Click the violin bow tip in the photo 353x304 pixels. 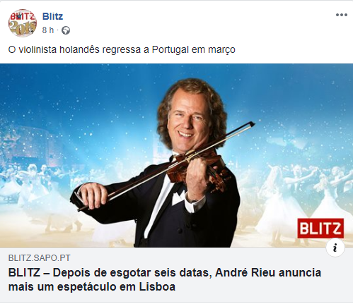(x=251, y=124)
